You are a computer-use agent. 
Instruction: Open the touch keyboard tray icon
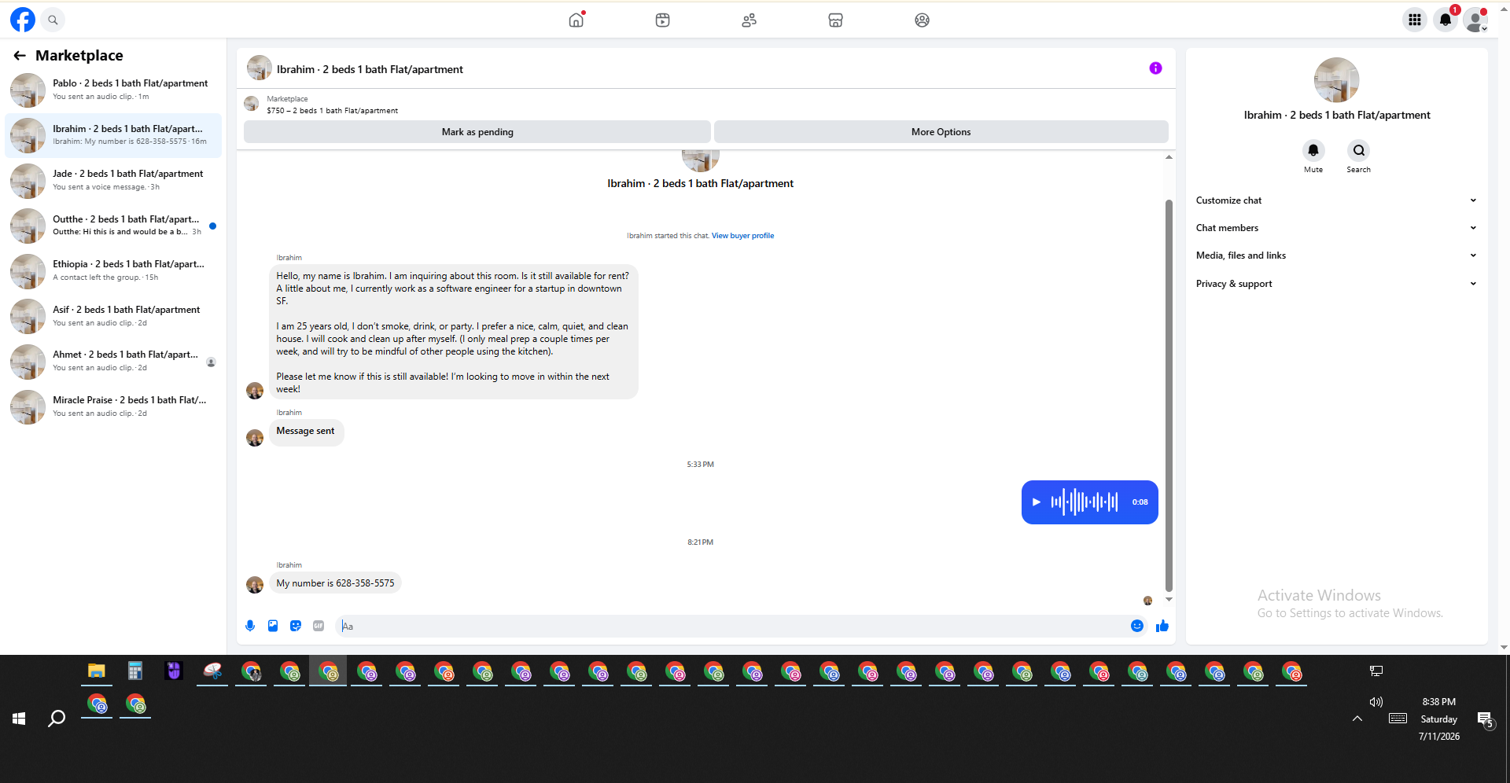coord(1398,719)
